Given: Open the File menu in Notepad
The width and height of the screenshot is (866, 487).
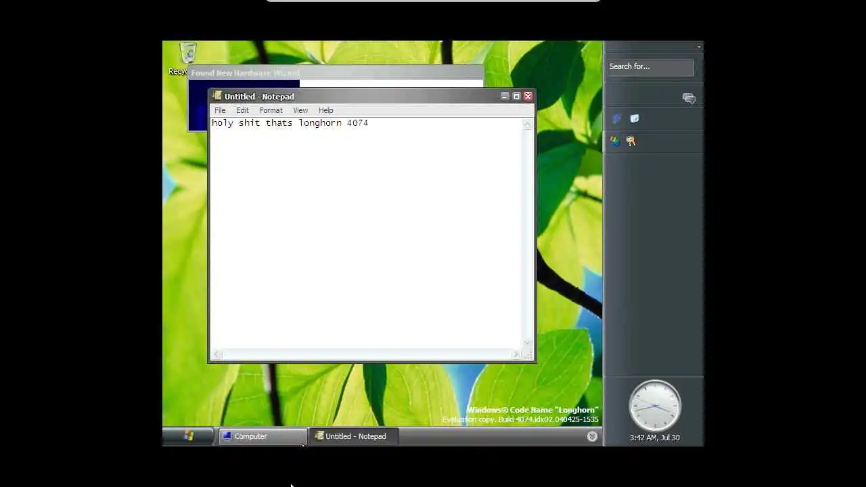Looking at the screenshot, I should (220, 110).
